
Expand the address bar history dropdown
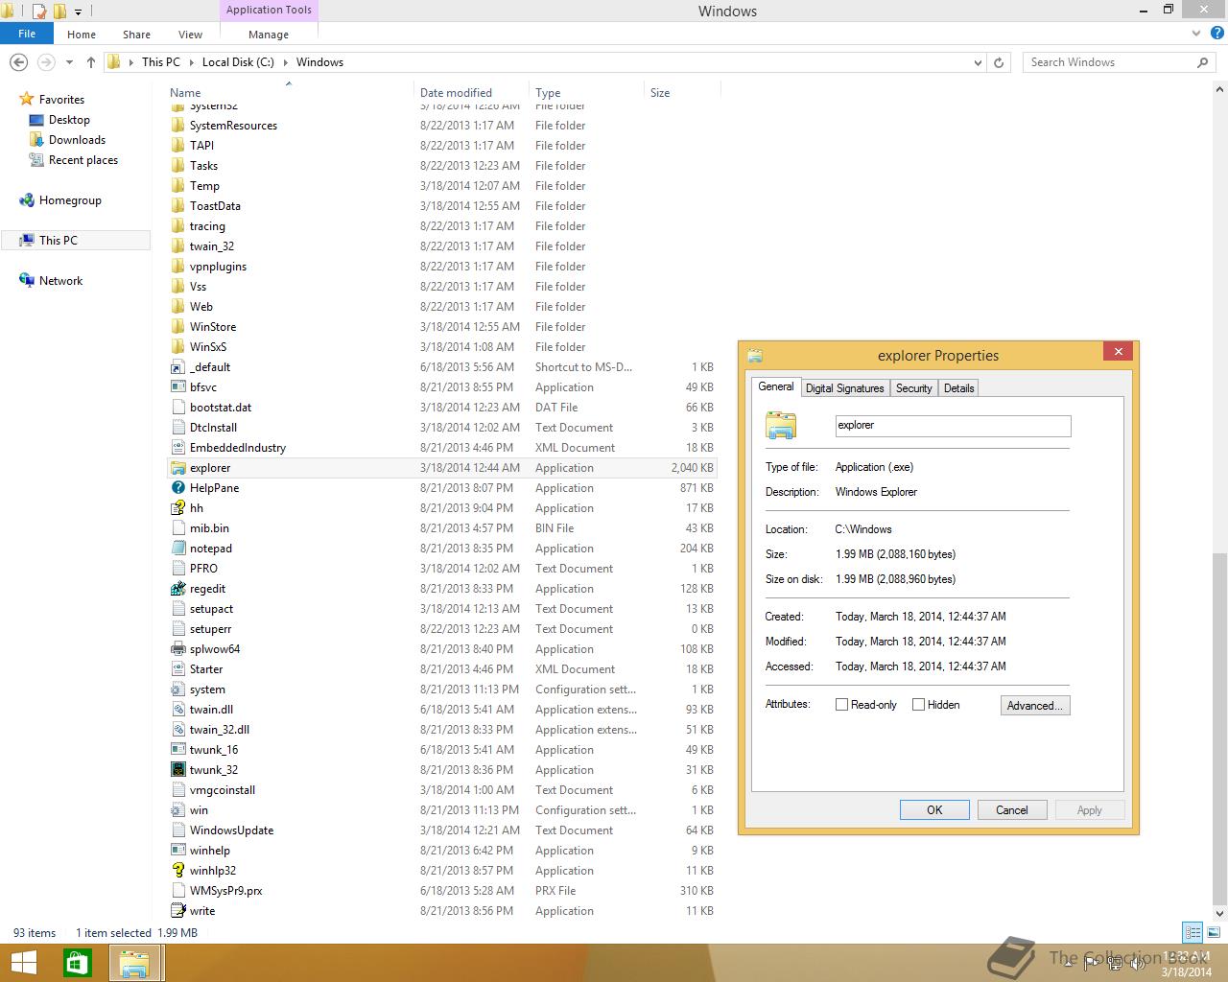click(x=978, y=62)
